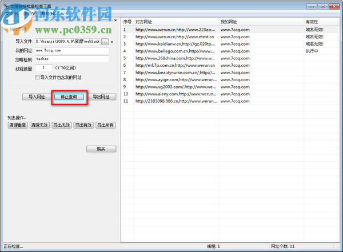The width and height of the screenshot is (343, 252).
Task: Click the 导出网址 button
Action: (101, 97)
